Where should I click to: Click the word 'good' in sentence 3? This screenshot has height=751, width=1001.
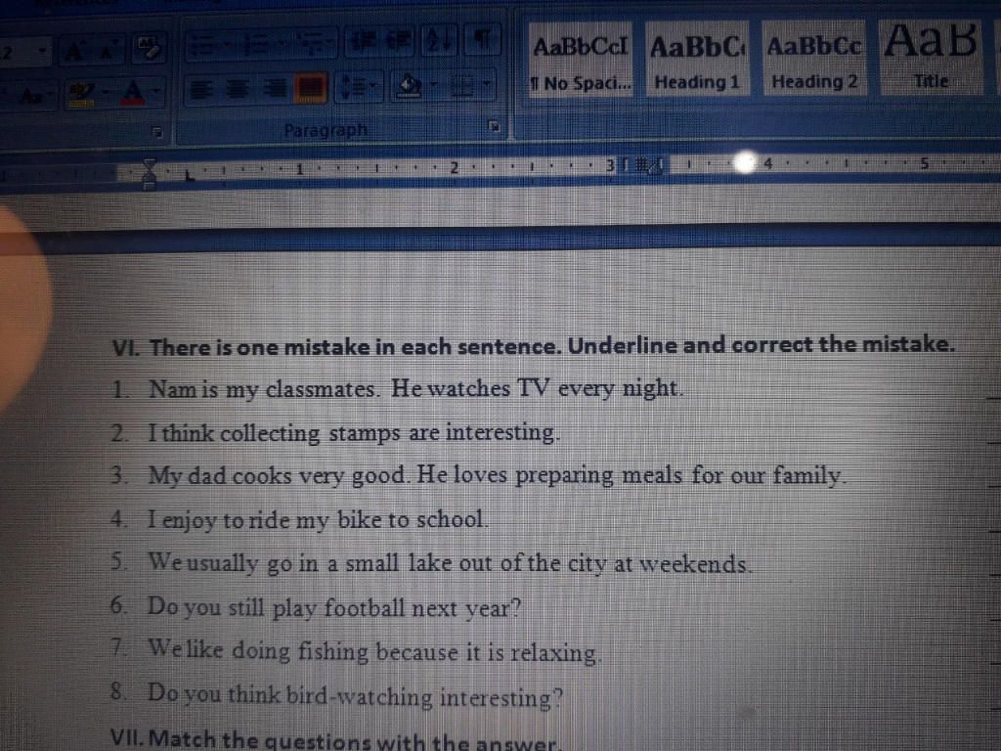point(379,476)
